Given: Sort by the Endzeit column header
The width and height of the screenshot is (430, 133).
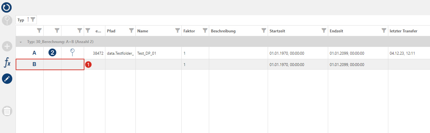Looking at the screenshot, I should click(336, 31).
